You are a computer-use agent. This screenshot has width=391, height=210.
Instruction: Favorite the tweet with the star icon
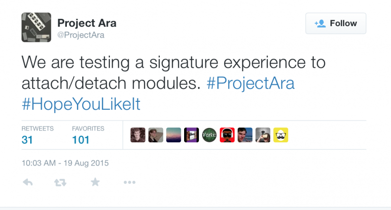[x=95, y=183]
